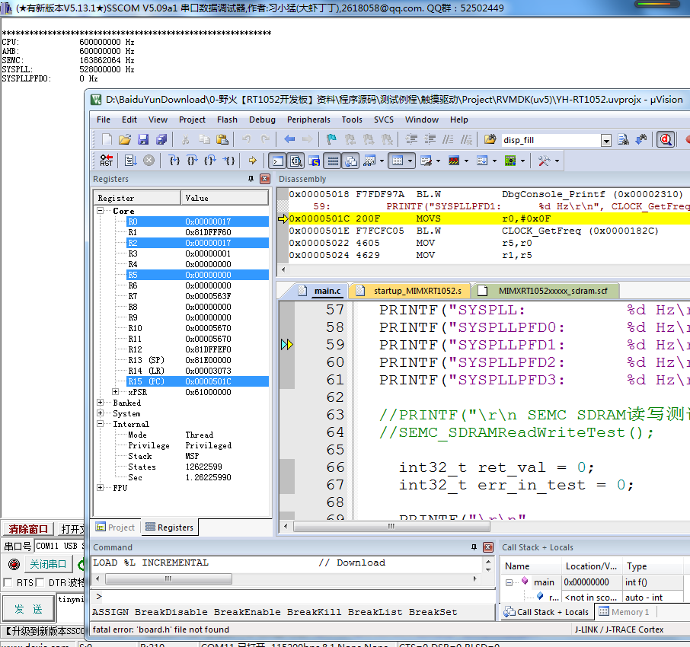690x647 pixels.
Task: Open the Peripherals menu
Action: click(x=308, y=120)
